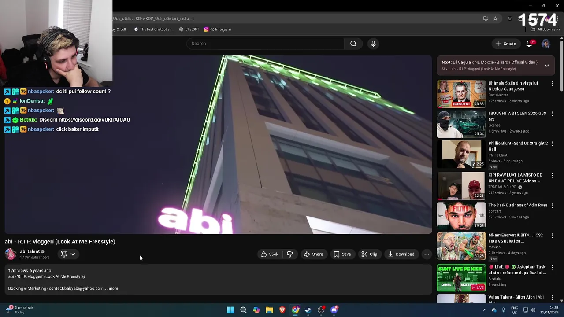Open Steam from the taskbar

click(308, 310)
